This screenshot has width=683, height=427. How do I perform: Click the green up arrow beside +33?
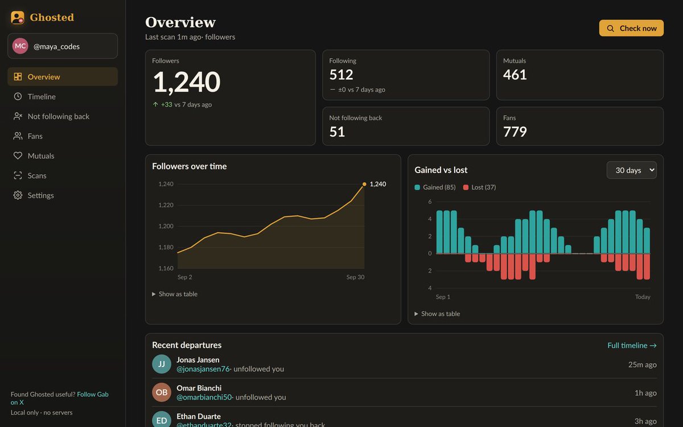coord(155,105)
